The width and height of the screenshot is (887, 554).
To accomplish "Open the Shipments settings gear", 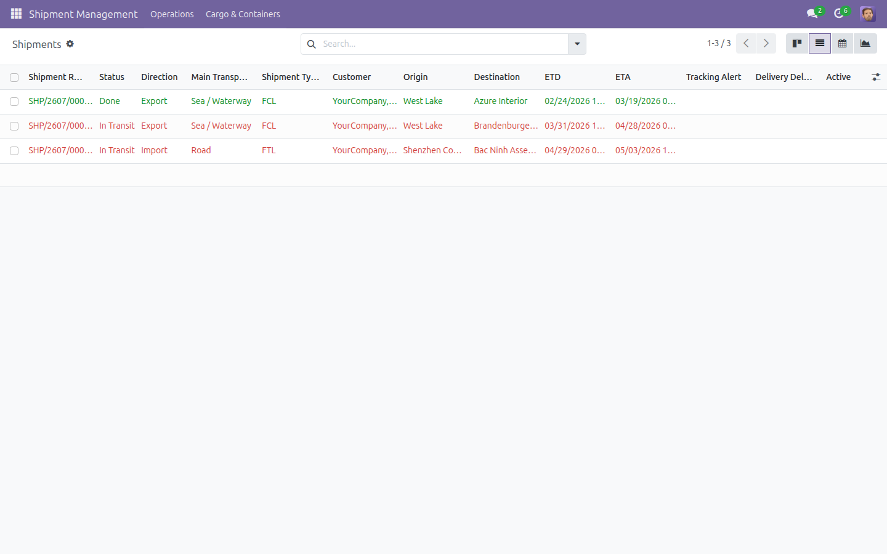I will pyautogui.click(x=70, y=44).
